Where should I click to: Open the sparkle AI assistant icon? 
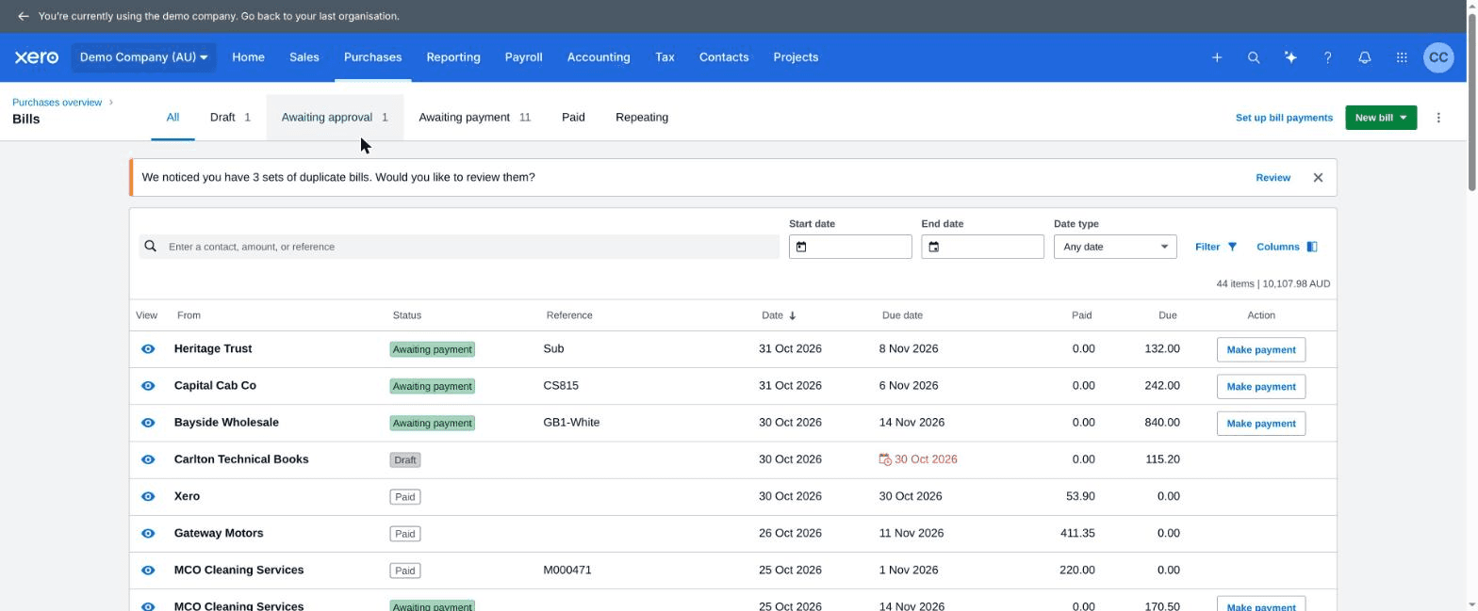[1290, 57]
